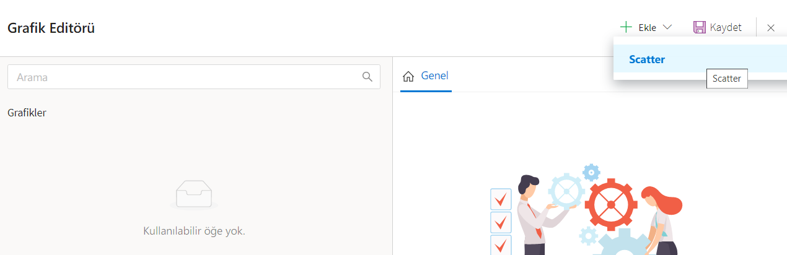Close the Grafik Editörü panel
787x255 pixels.
click(771, 27)
